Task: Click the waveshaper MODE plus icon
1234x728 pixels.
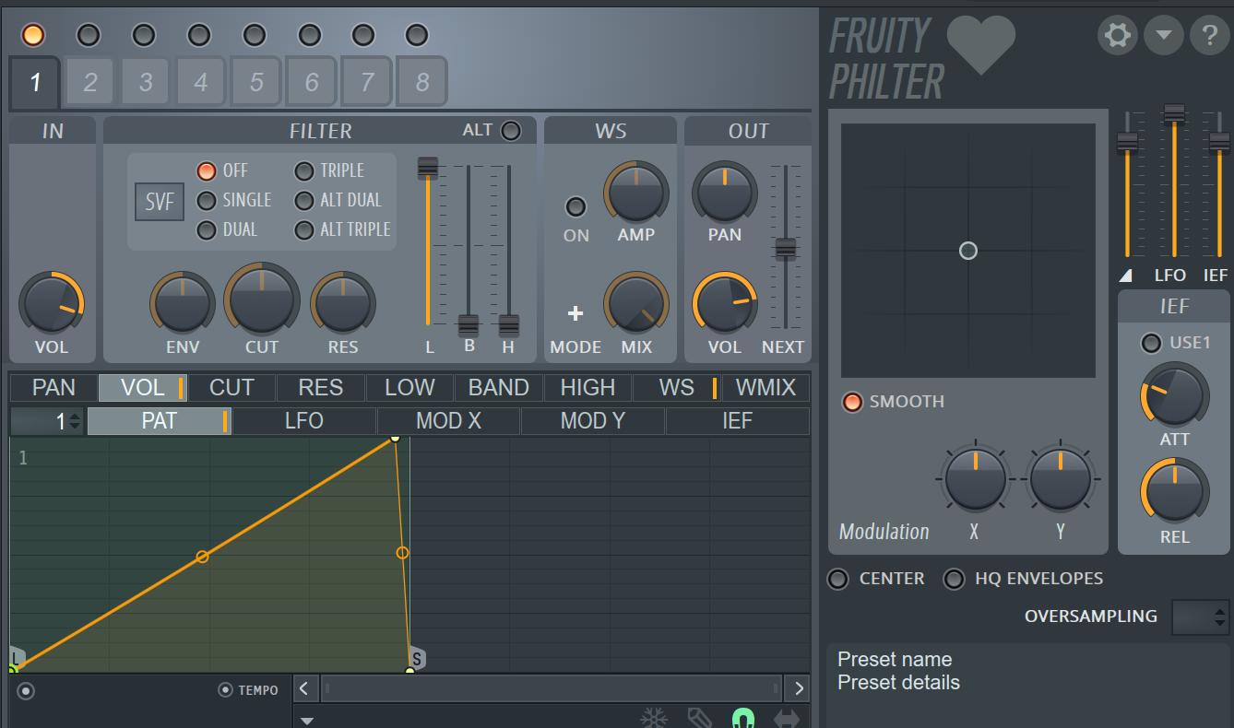Action: pos(575,313)
